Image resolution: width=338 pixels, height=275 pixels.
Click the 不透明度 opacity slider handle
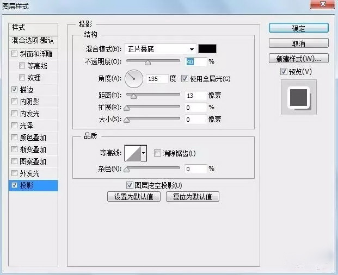coord(148,62)
